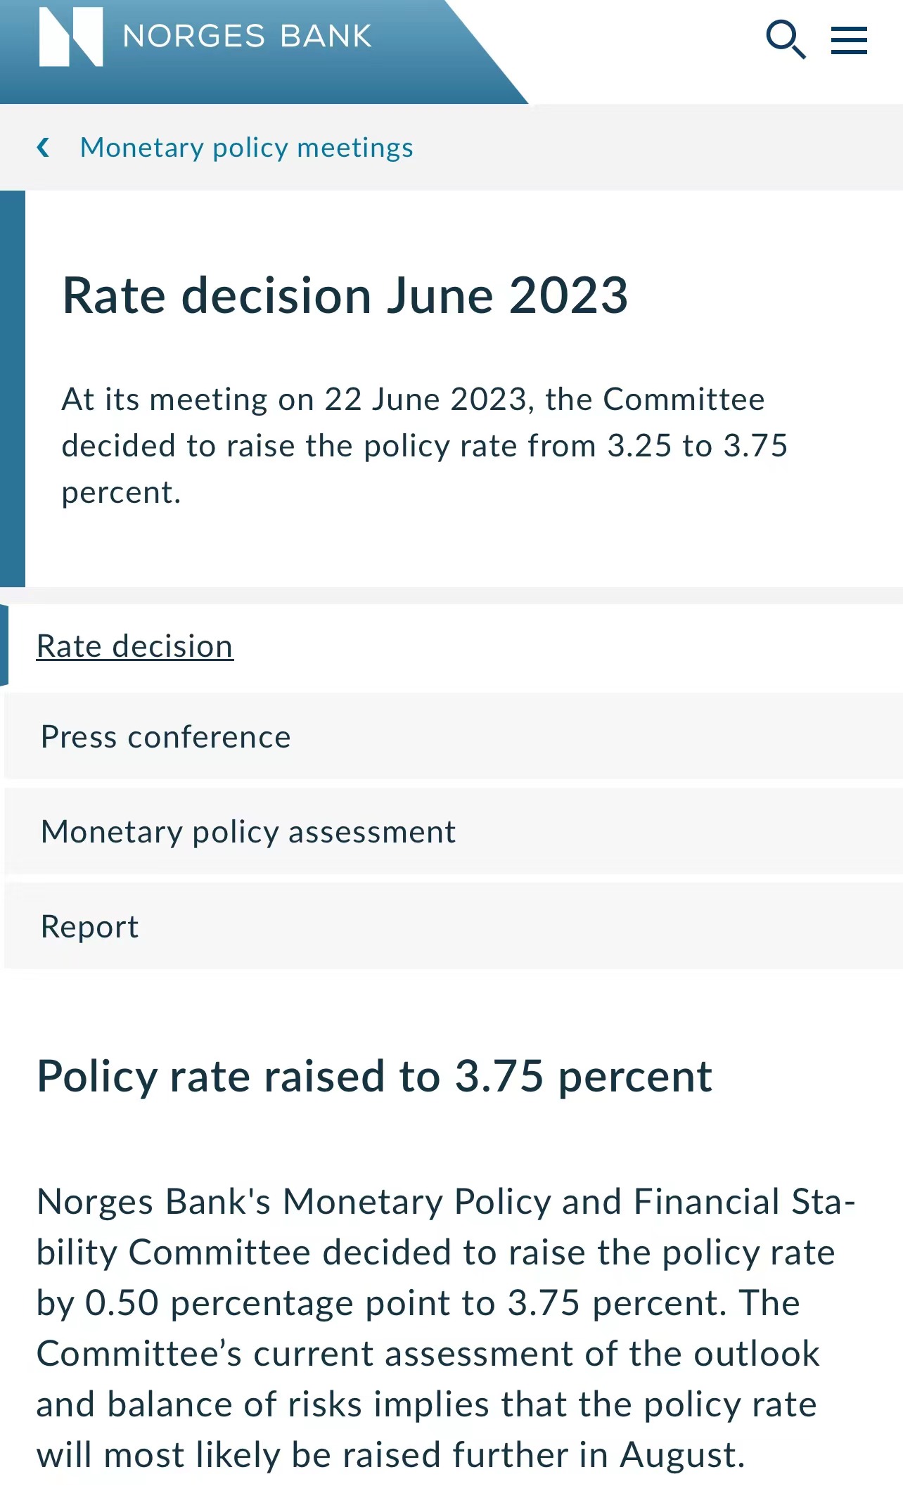Click the "Rate decision June 2023" title

345,295
